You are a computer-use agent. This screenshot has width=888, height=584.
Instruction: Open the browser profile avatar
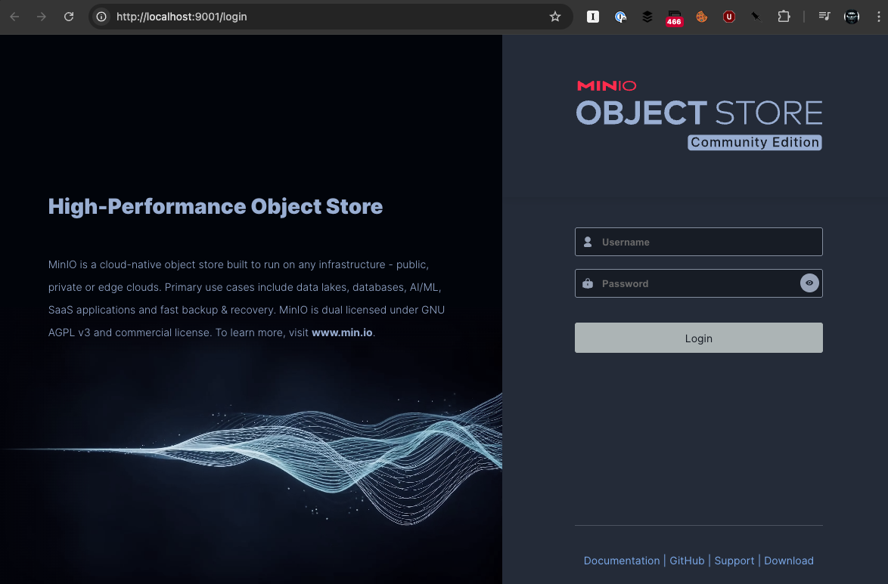(851, 17)
